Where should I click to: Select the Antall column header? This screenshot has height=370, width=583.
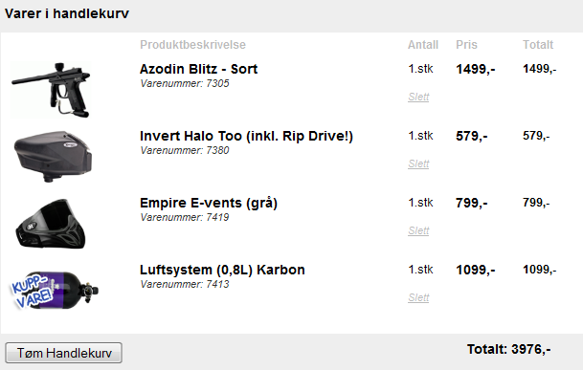[423, 45]
